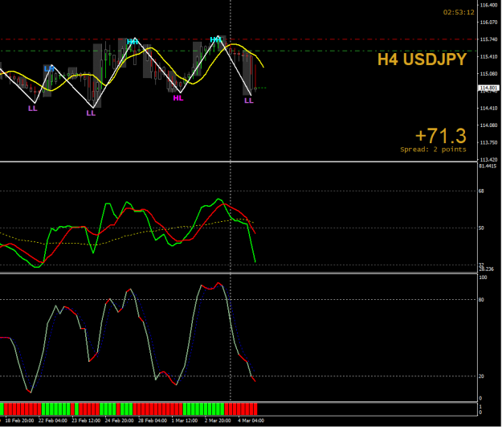
Task: Click the 68 level on the RSI scale
Action: point(481,191)
